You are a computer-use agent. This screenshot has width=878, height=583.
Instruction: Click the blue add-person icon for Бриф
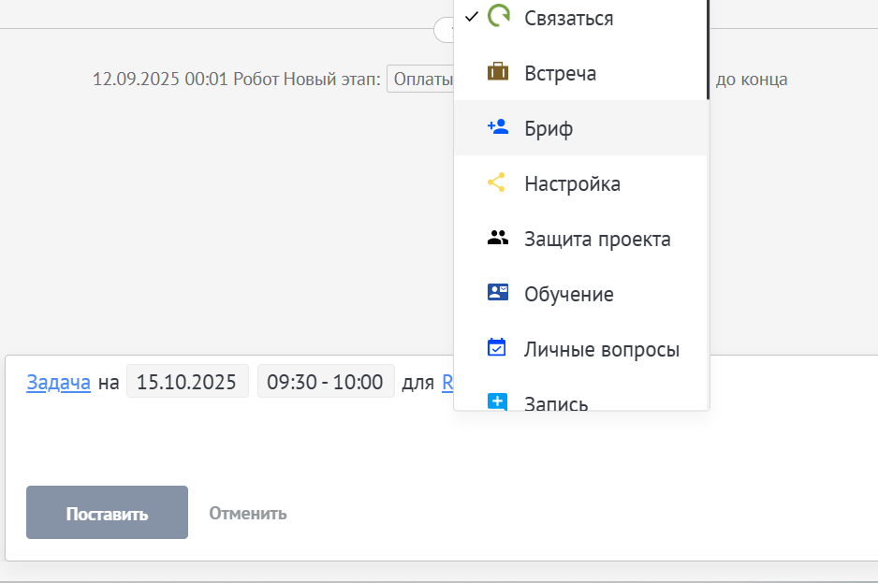pyautogui.click(x=498, y=127)
